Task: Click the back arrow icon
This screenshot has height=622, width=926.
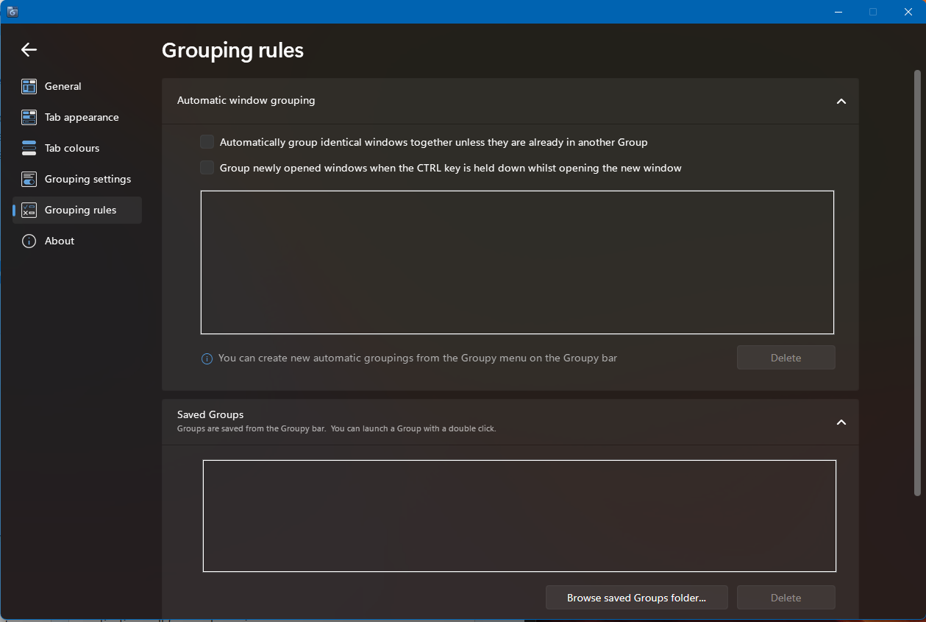Action: 29,49
